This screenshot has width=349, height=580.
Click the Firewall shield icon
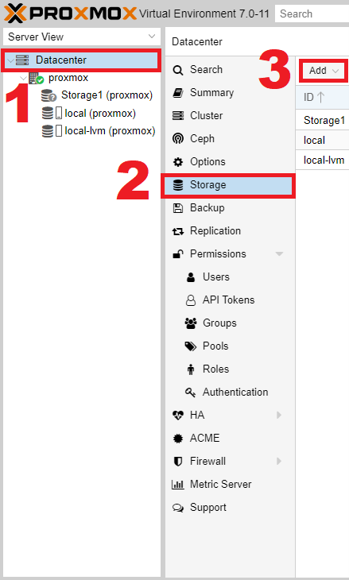(x=178, y=462)
